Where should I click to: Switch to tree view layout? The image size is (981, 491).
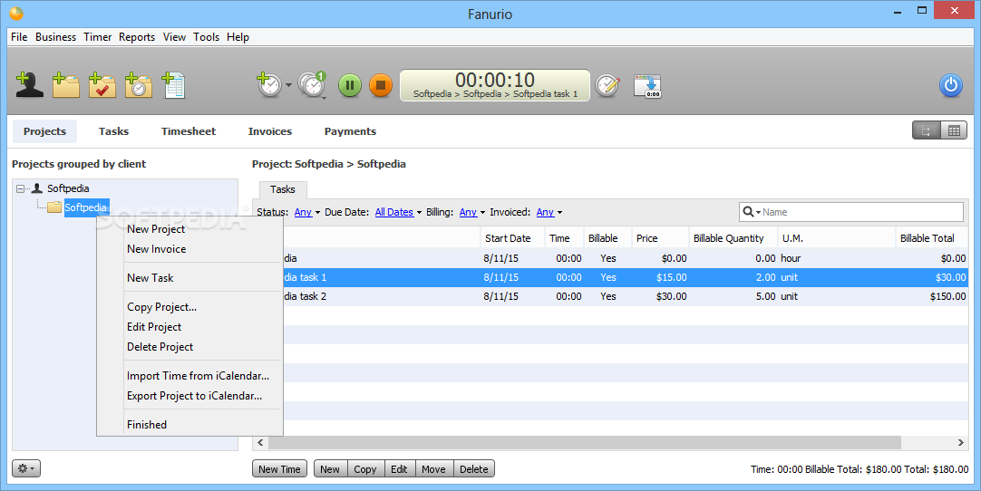pos(926,130)
